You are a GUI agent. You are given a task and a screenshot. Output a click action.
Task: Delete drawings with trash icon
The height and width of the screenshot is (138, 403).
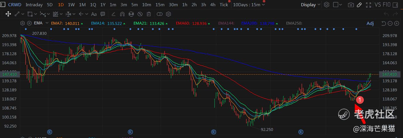pos(149,14)
